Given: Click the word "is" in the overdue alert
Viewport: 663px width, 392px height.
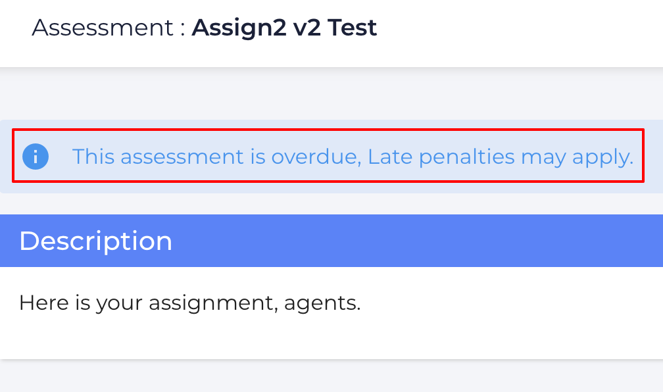Looking at the screenshot, I should 258,157.
